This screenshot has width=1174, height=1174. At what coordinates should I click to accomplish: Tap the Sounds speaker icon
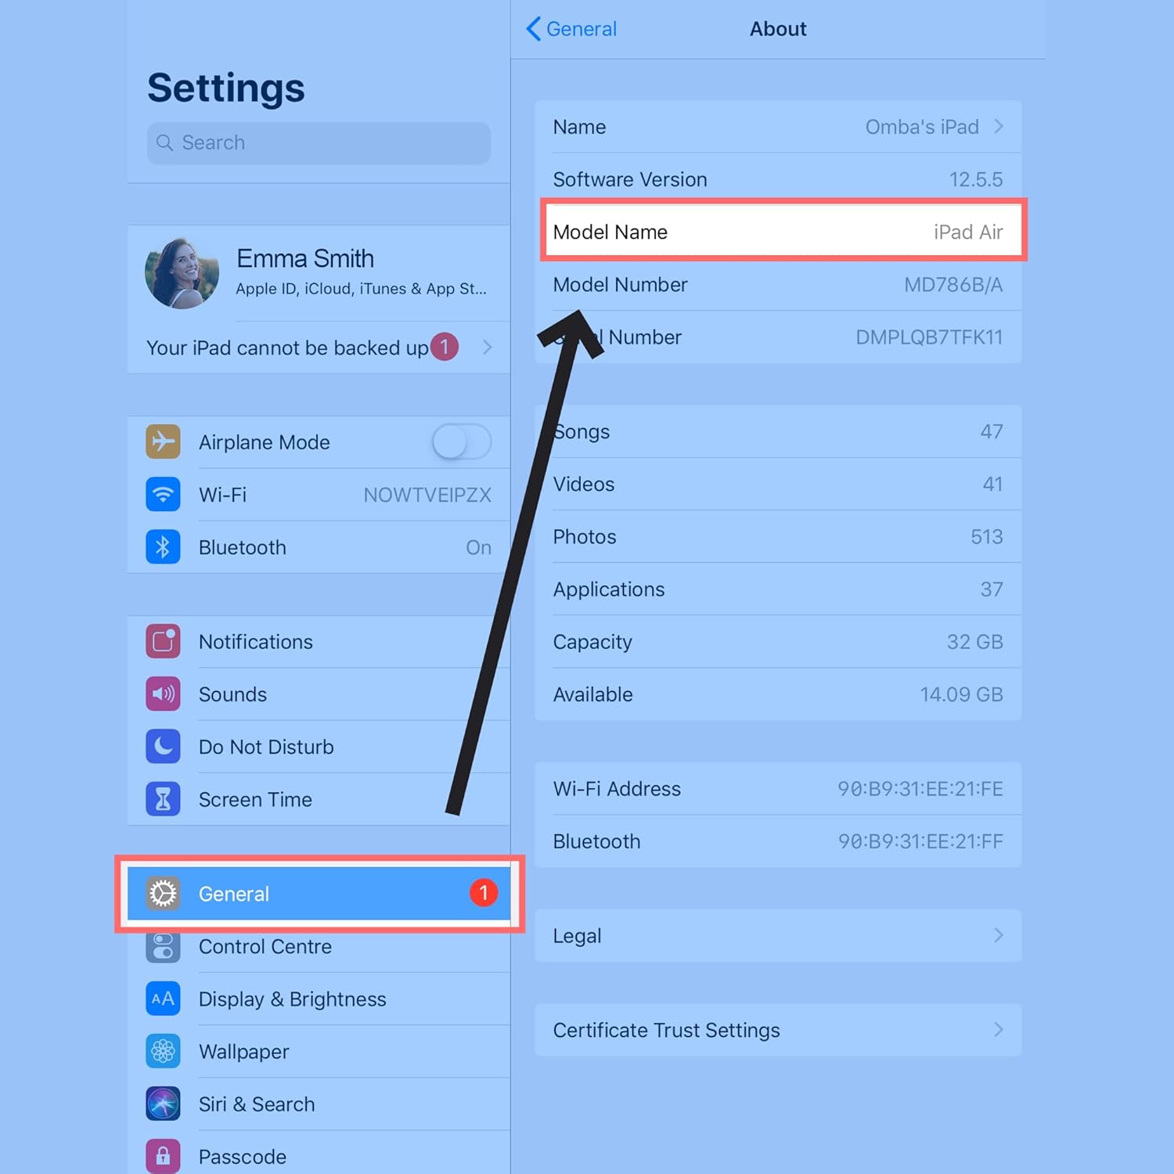click(x=163, y=694)
